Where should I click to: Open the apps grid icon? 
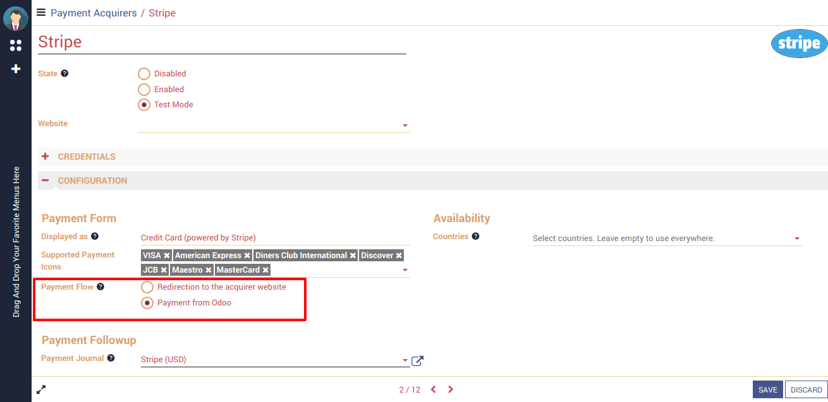(16, 45)
